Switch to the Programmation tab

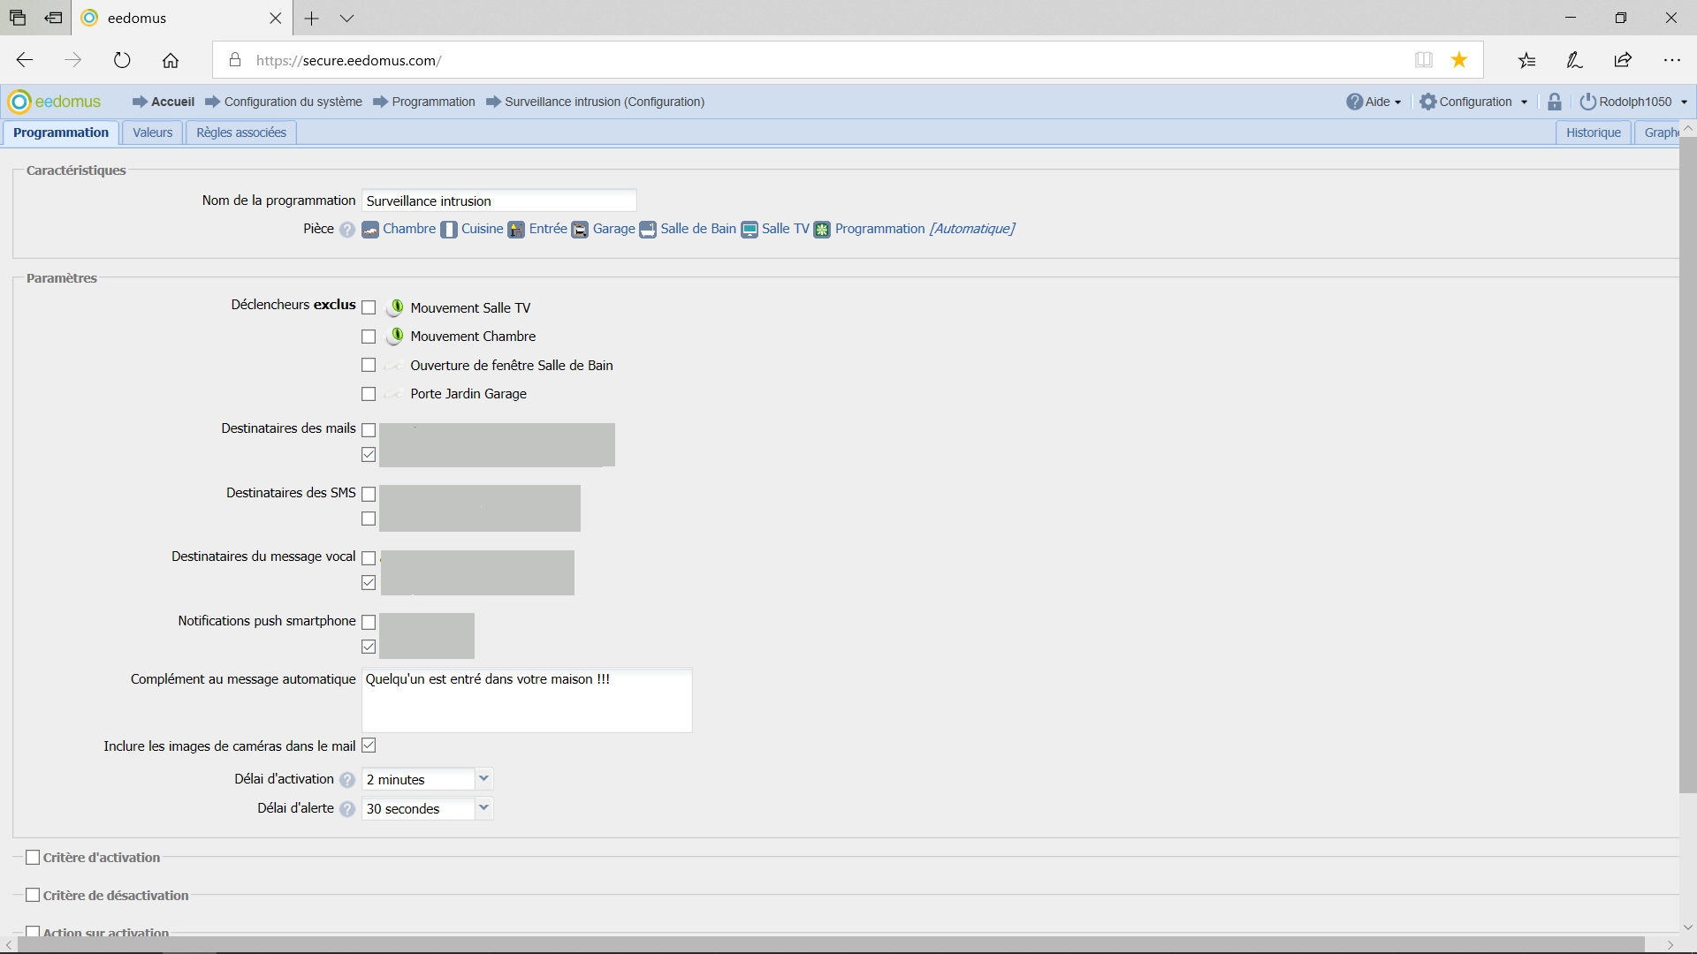tap(61, 132)
